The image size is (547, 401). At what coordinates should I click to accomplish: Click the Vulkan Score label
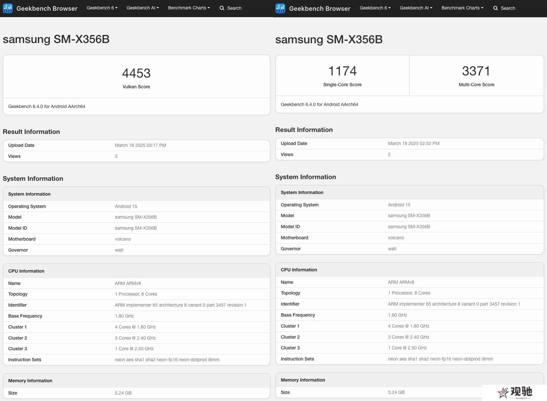pyautogui.click(x=136, y=87)
